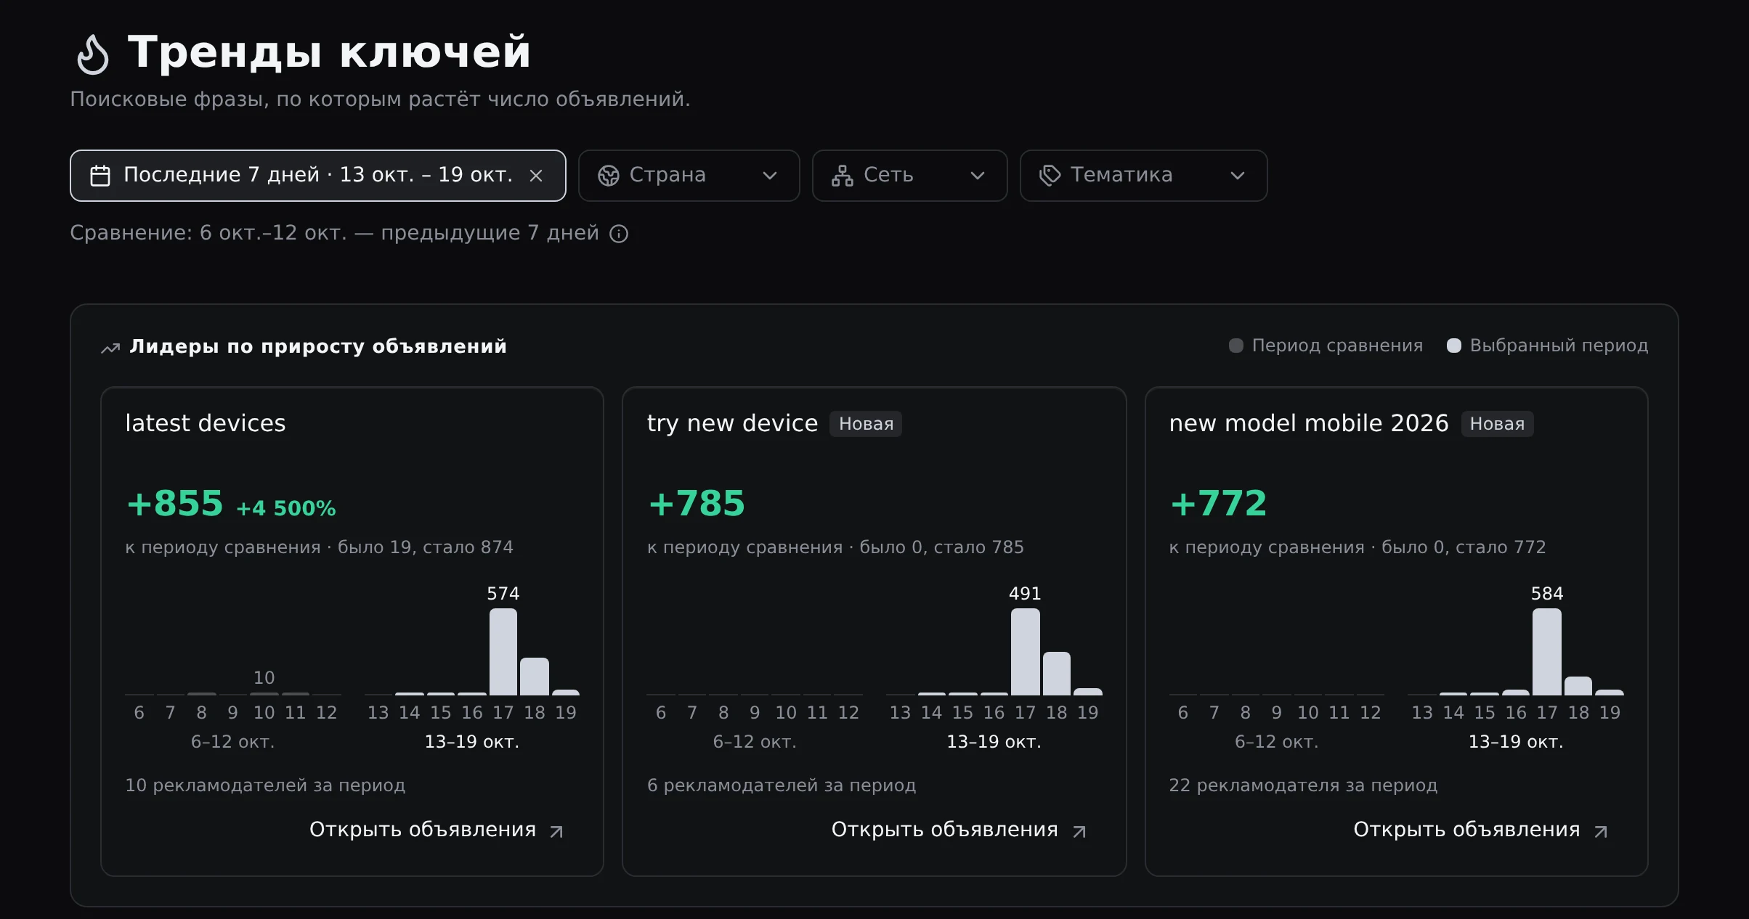The image size is (1749, 919).
Task: Click the 584 bar in 'new model mobile 2026' chart
Action: point(1547,652)
